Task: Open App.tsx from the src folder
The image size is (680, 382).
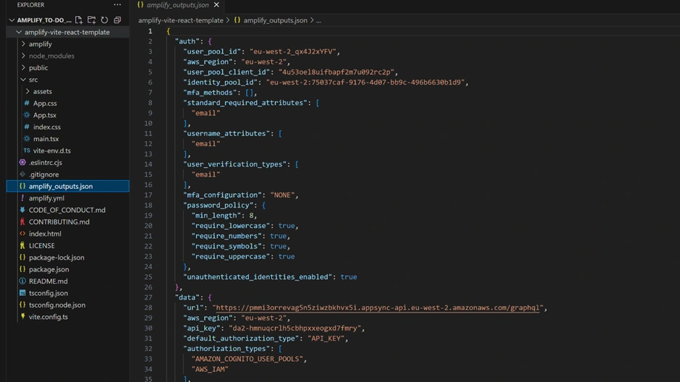Action: coord(44,115)
